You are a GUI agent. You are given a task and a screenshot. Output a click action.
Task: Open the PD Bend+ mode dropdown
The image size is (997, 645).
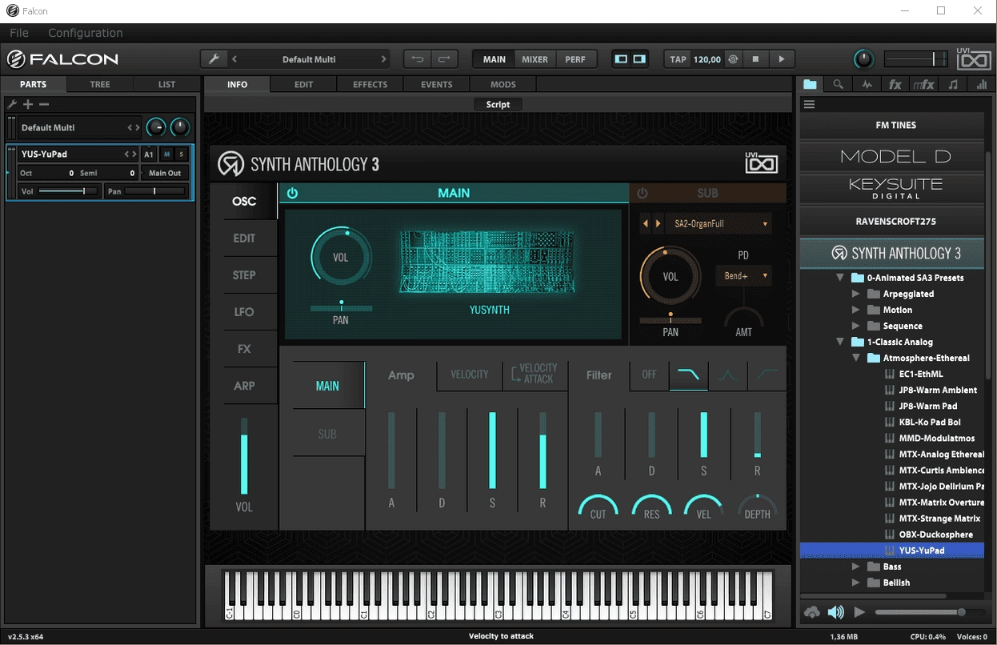tap(743, 275)
